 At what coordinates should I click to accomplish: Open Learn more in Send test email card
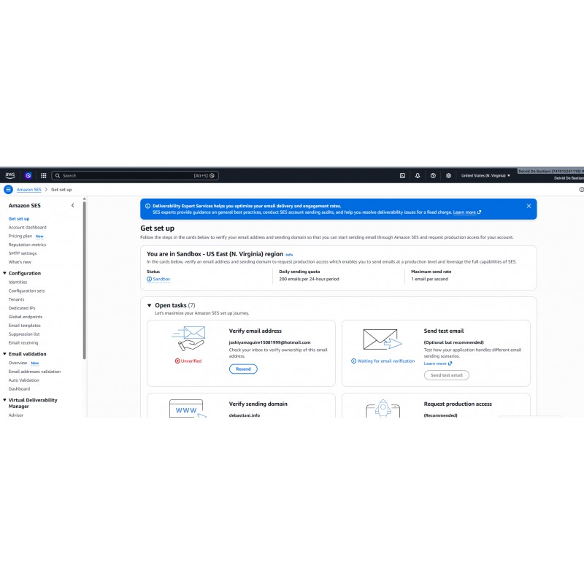437,364
